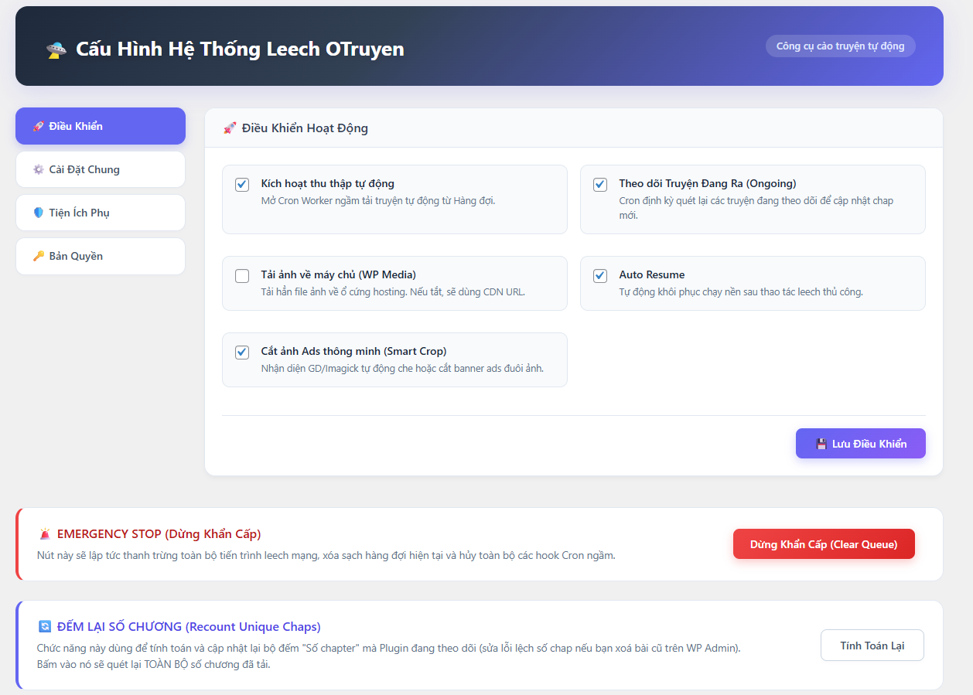The width and height of the screenshot is (973, 695).
Task: Uncheck Kích hoạt thu thập tự động
Action: pyautogui.click(x=242, y=185)
